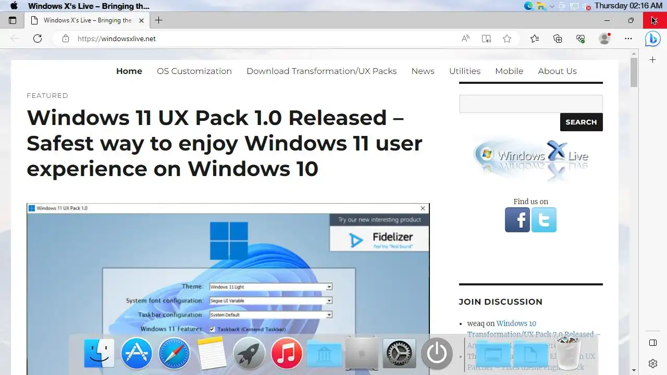Select the Windows X's Live tab
Viewport: 667px width, 375px height.
[88, 20]
